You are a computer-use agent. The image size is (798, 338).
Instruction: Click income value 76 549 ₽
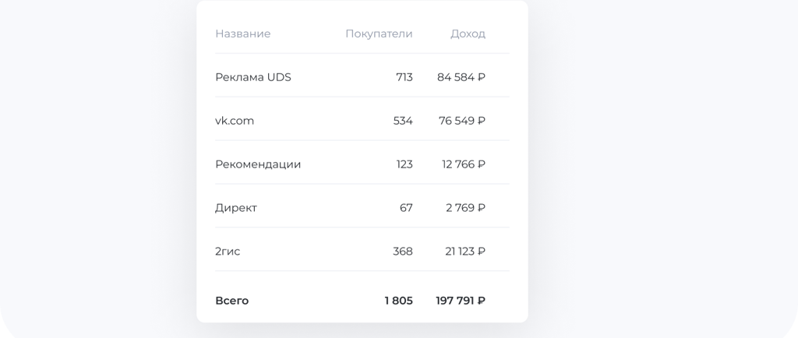click(x=461, y=121)
